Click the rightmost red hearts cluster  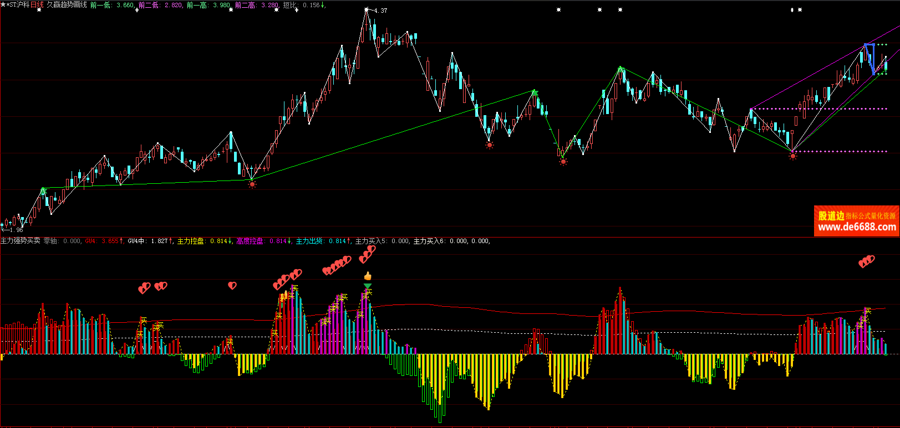(866, 261)
